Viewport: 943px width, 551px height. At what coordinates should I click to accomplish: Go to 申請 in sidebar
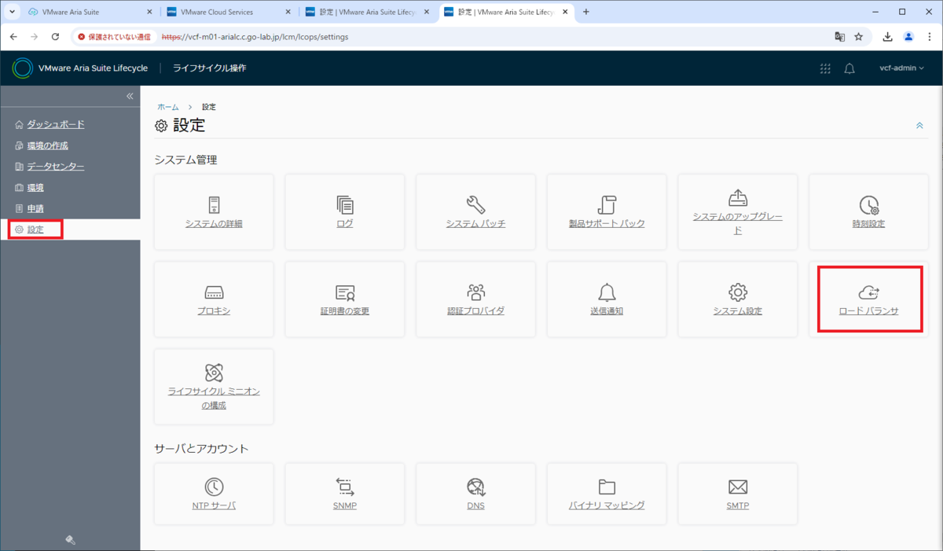pos(35,208)
